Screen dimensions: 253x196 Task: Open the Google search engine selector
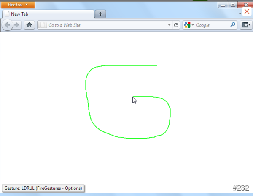pyautogui.click(x=189, y=25)
